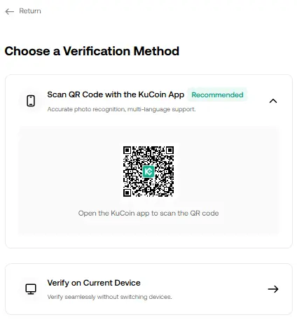Click the 'Verify seamlessly without switching devices' text
This screenshot has height=322, width=297.
coord(109,297)
